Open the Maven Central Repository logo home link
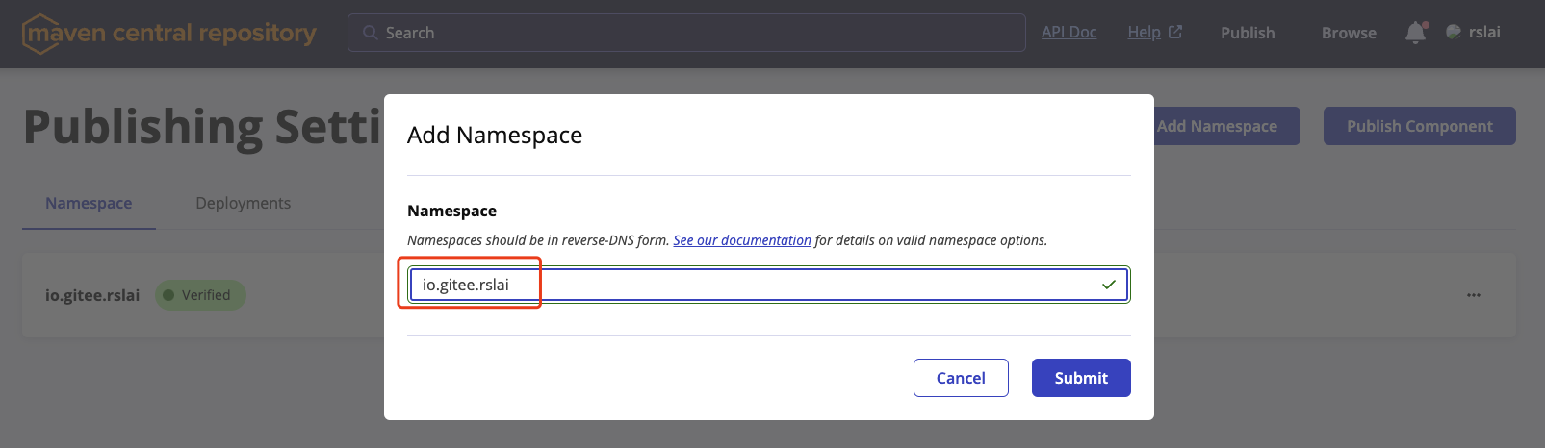Viewport: 1545px width, 448px height. pyautogui.click(x=169, y=34)
